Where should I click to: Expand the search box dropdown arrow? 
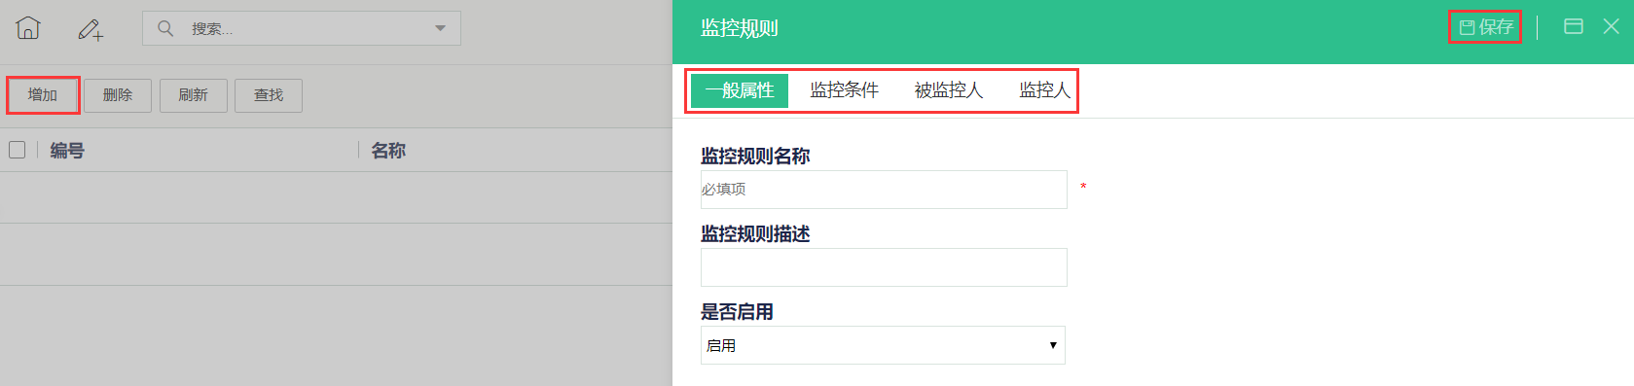(440, 28)
